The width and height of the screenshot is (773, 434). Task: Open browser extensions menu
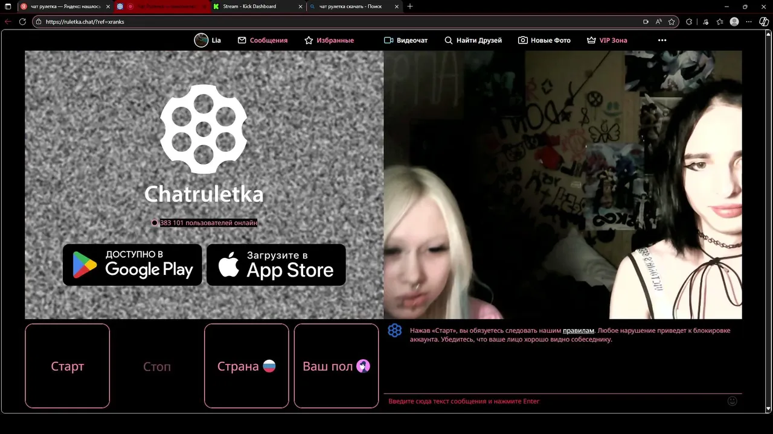[689, 22]
